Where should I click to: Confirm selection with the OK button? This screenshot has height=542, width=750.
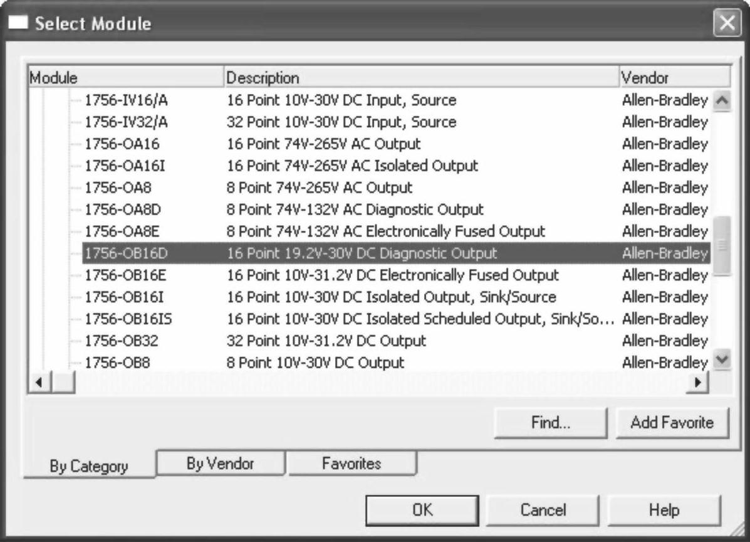pos(422,510)
